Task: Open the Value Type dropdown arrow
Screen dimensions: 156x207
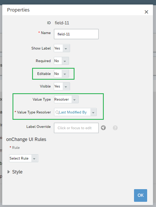Action: pyautogui.click(x=75, y=100)
